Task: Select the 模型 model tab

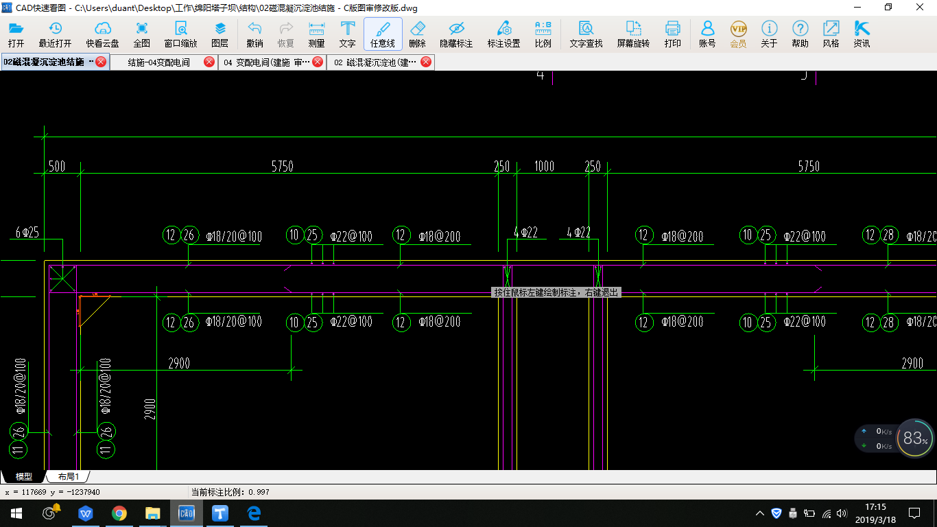Action: [23, 476]
